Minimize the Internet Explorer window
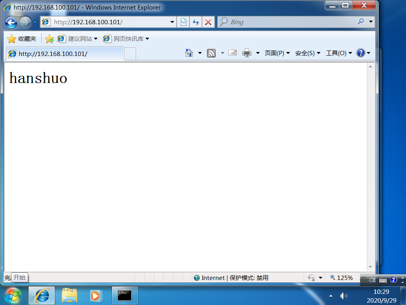 (333, 6)
